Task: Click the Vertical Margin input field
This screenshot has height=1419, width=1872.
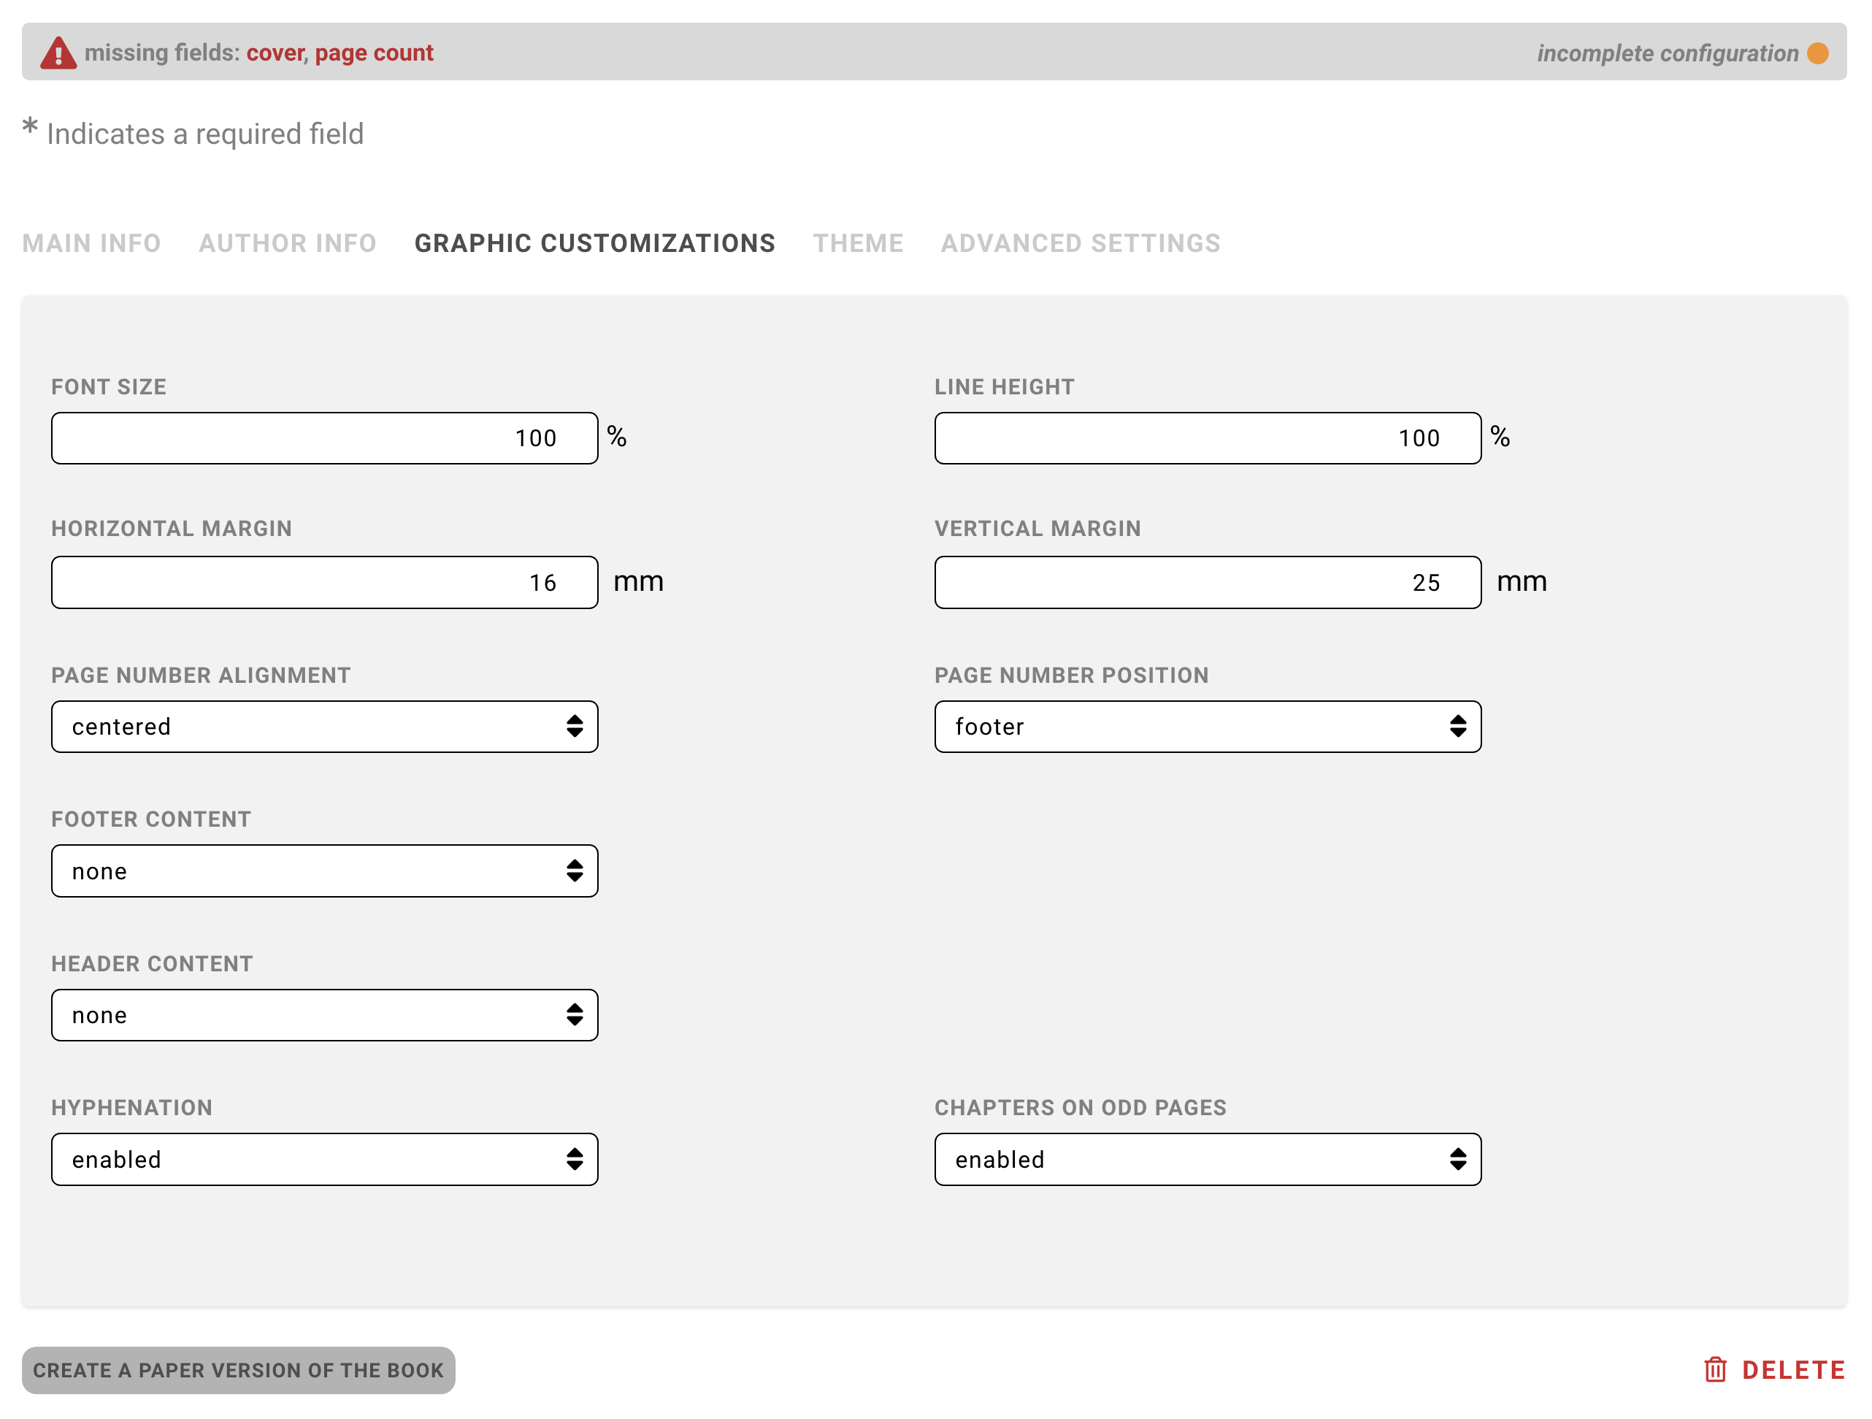Action: pyautogui.click(x=1208, y=581)
